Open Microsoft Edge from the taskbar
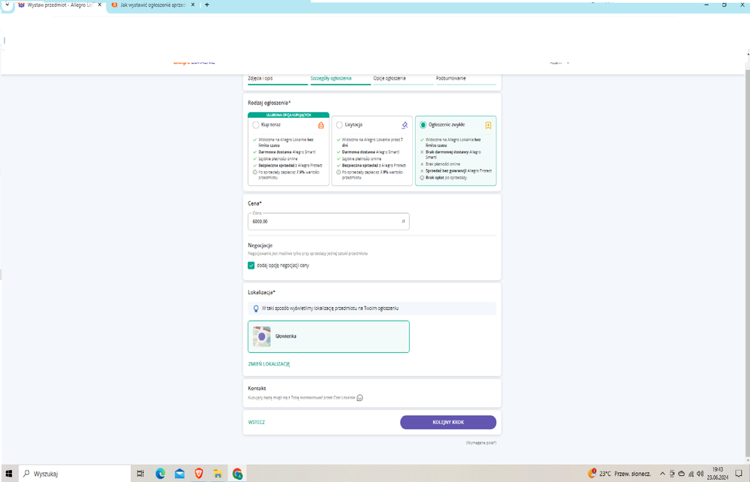Viewport: 750px width, 482px height. pos(160,474)
